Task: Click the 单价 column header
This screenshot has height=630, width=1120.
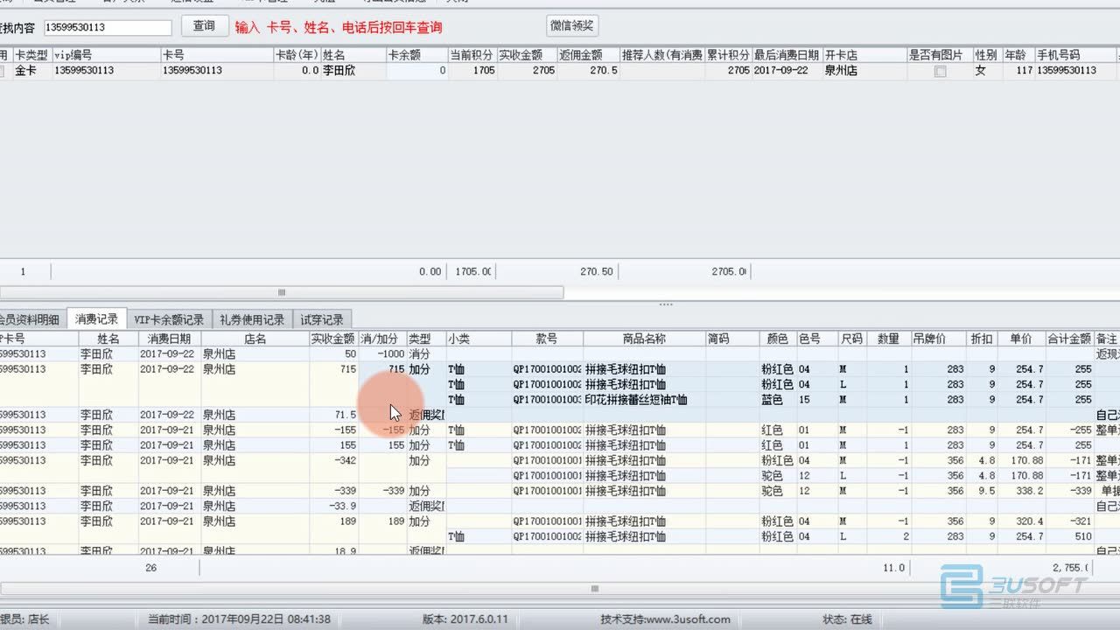Action: 1021,339
